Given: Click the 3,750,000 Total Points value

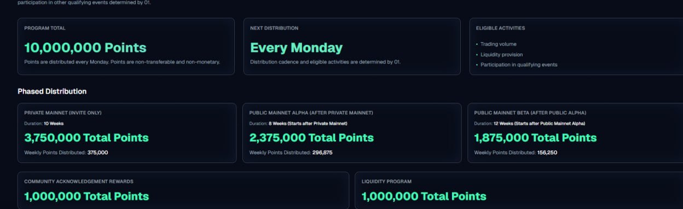Looking at the screenshot, I should (86, 138).
